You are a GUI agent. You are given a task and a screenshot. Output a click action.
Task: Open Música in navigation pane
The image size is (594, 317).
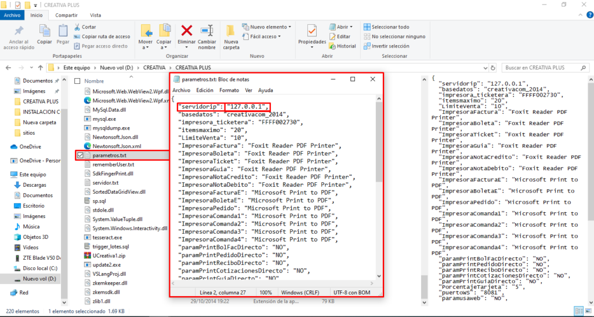tap(31, 227)
